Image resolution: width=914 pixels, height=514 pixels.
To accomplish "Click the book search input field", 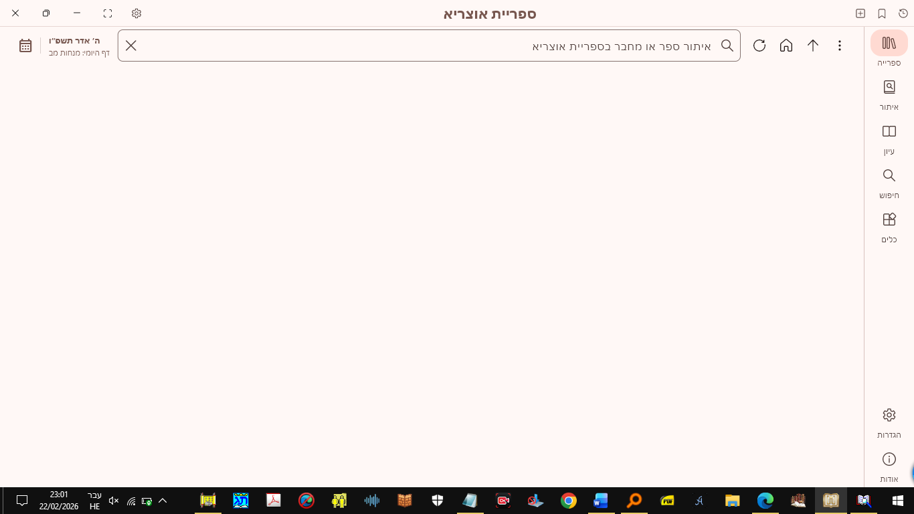I will coord(428,46).
